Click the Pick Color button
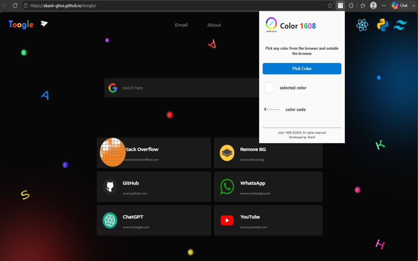Image resolution: width=418 pixels, height=261 pixels. tap(302, 69)
